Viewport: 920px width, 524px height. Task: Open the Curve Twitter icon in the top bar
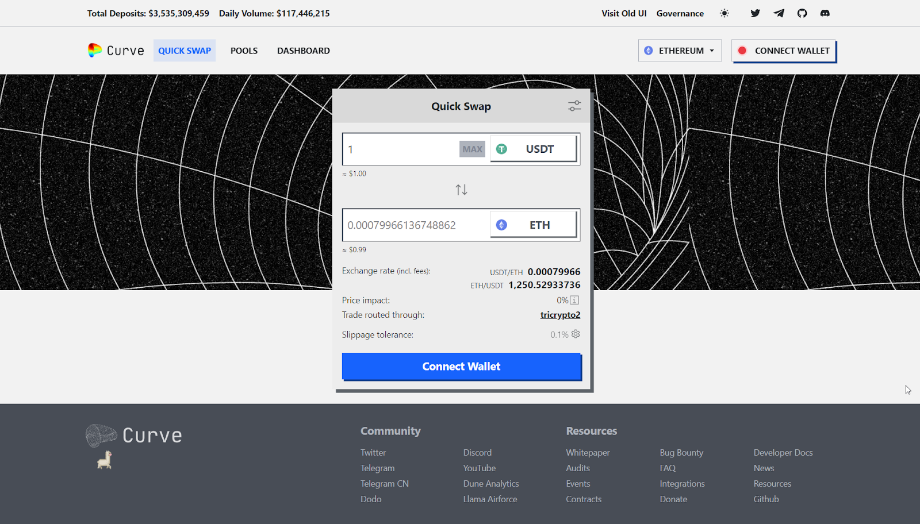(756, 13)
